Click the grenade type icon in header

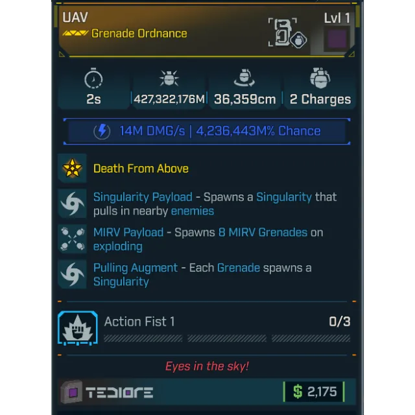(x=287, y=33)
